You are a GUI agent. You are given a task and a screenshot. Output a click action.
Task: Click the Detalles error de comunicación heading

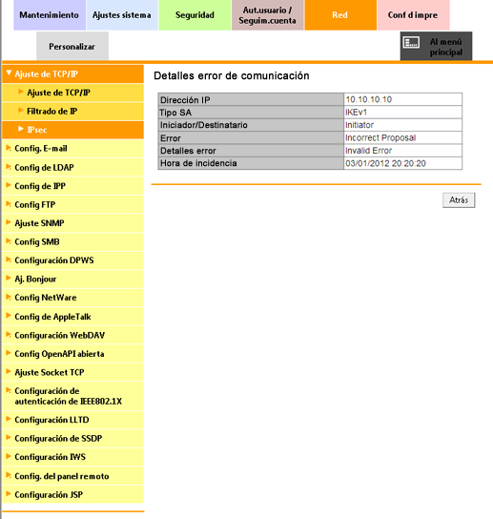232,75
